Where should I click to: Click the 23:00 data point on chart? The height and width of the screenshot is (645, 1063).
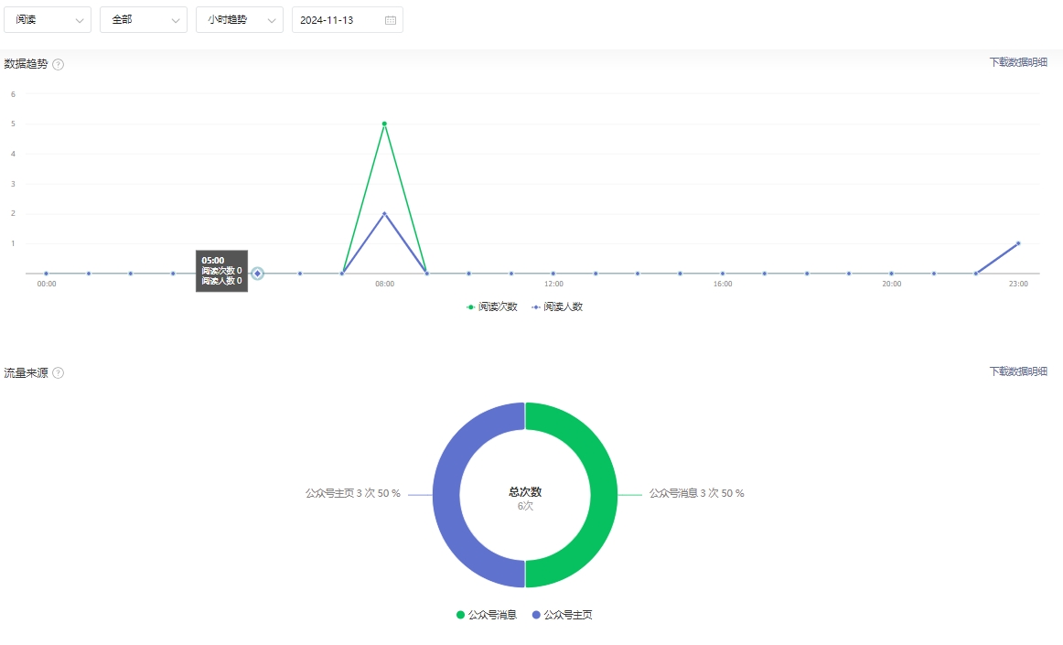tap(1018, 243)
